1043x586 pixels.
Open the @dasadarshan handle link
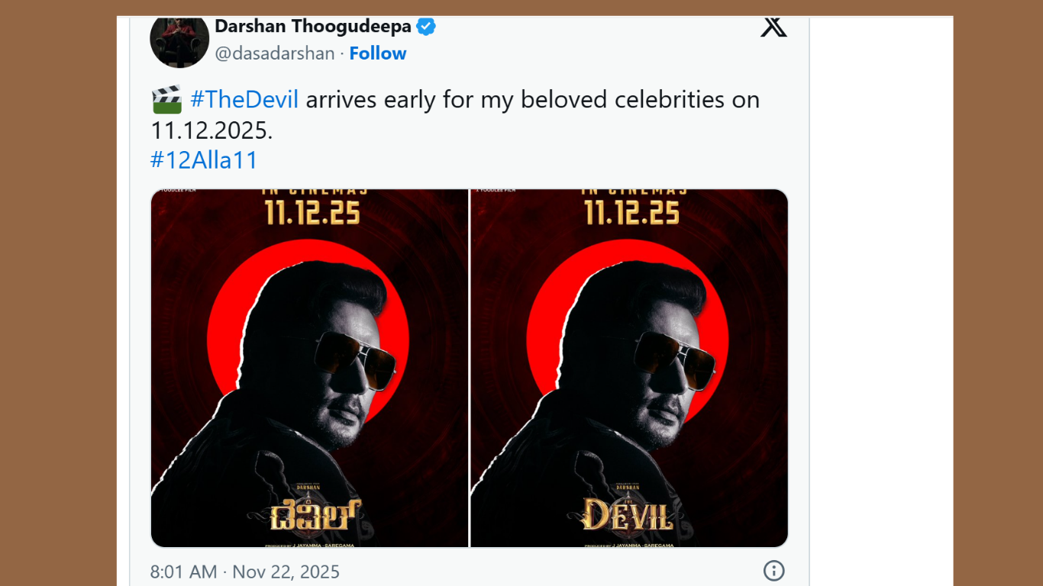point(275,53)
